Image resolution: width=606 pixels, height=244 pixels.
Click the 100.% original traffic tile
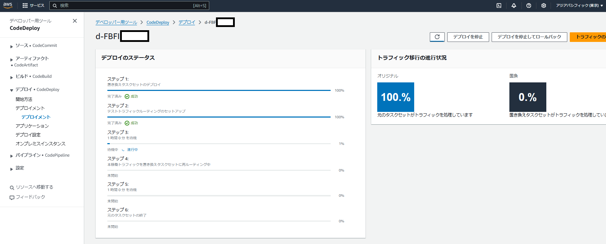point(396,97)
